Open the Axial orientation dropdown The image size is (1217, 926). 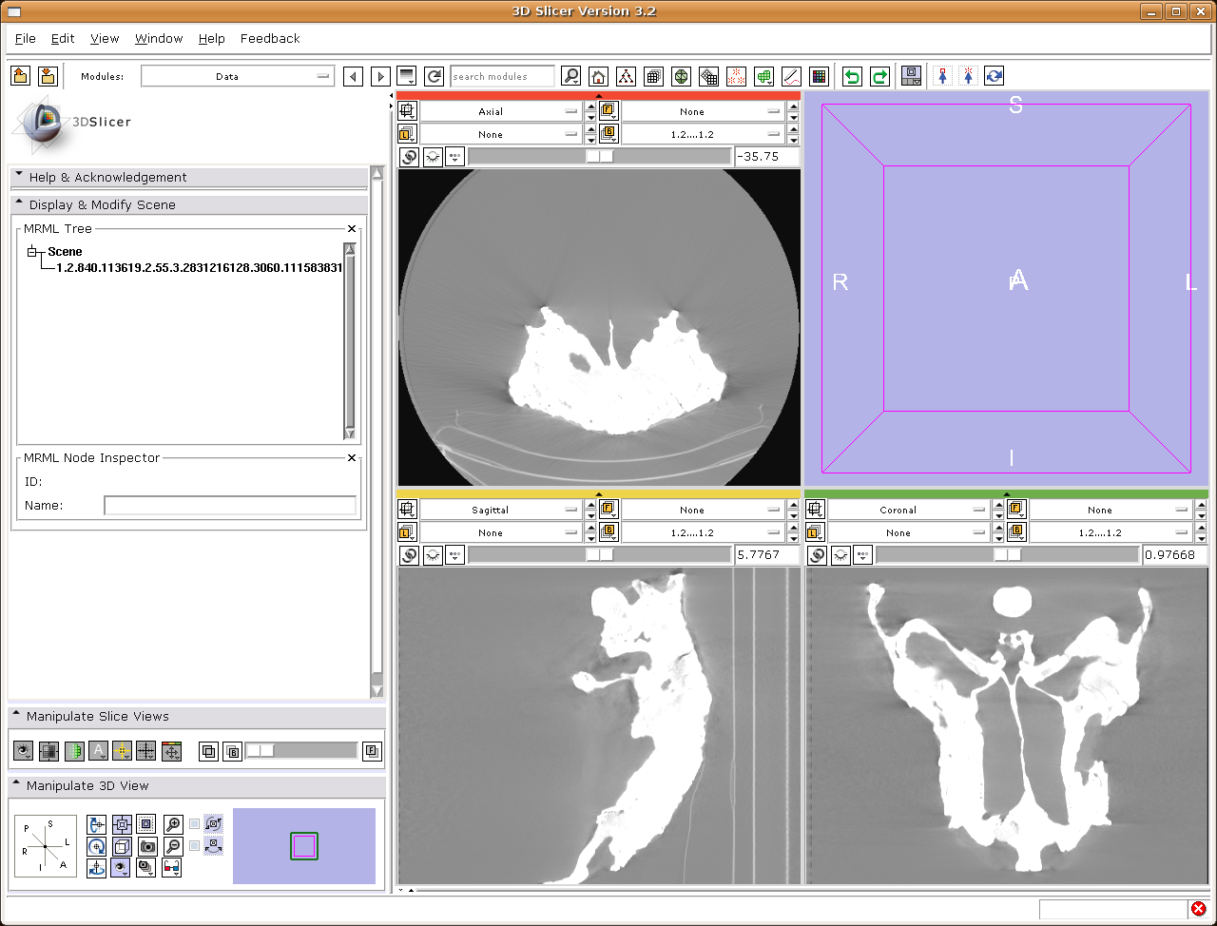(x=501, y=111)
